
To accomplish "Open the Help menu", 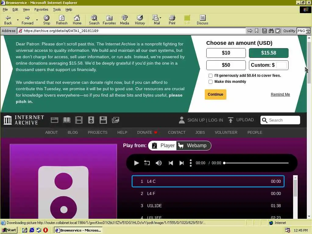I will click(69, 9).
